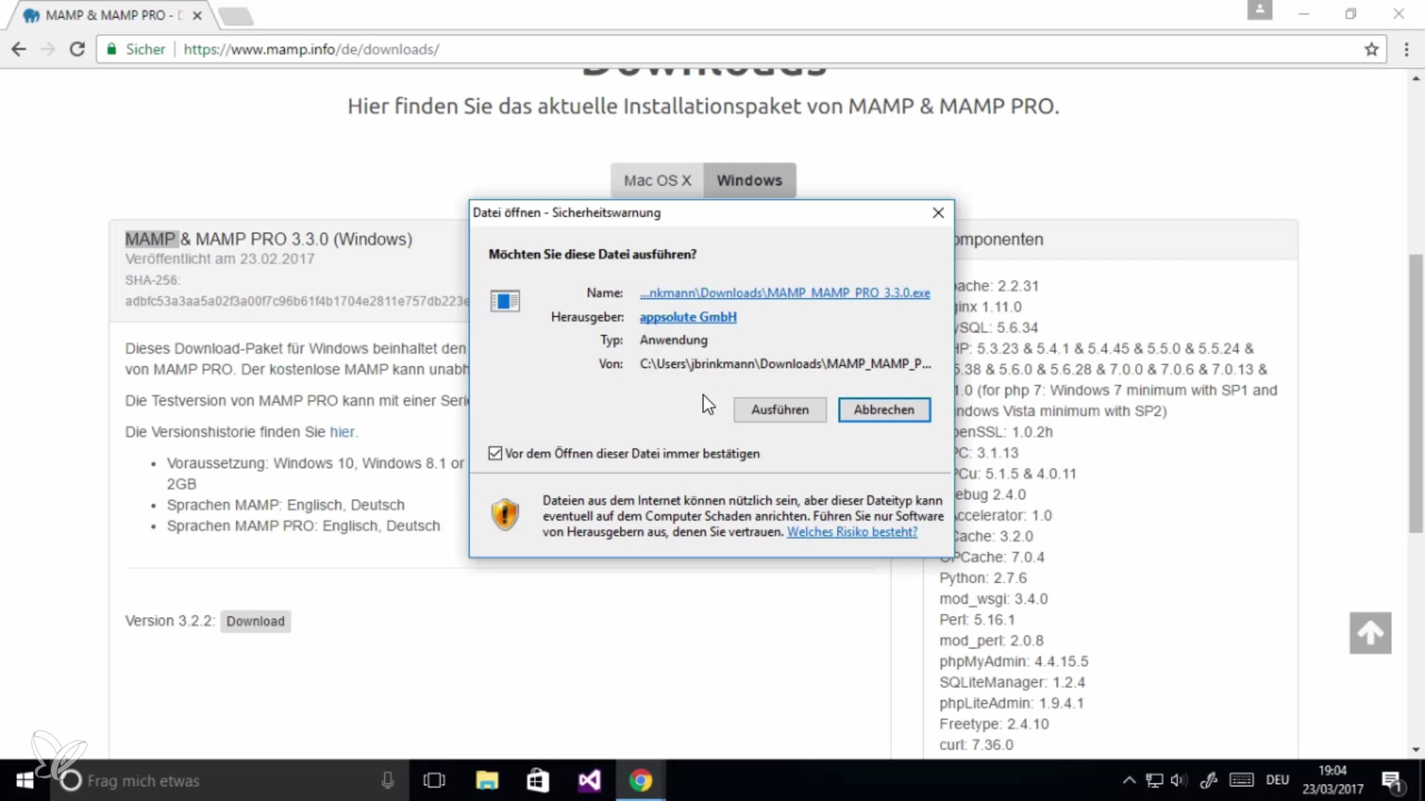1425x801 pixels.
Task: Open File Explorer from the taskbar
Action: pos(487,780)
